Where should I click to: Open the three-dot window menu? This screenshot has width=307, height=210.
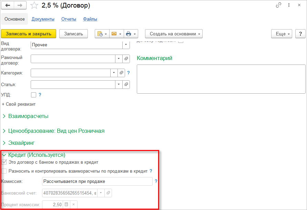(x=289, y=5)
